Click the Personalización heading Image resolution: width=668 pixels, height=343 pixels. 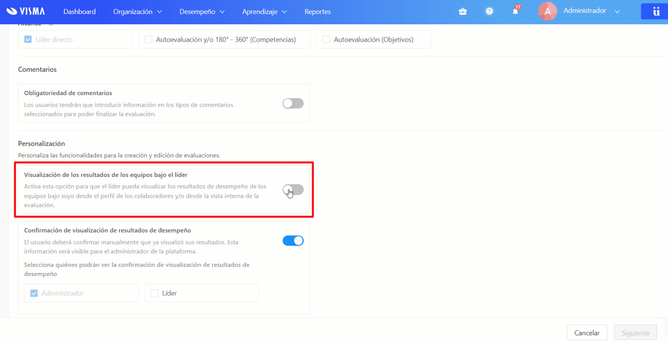click(x=41, y=144)
